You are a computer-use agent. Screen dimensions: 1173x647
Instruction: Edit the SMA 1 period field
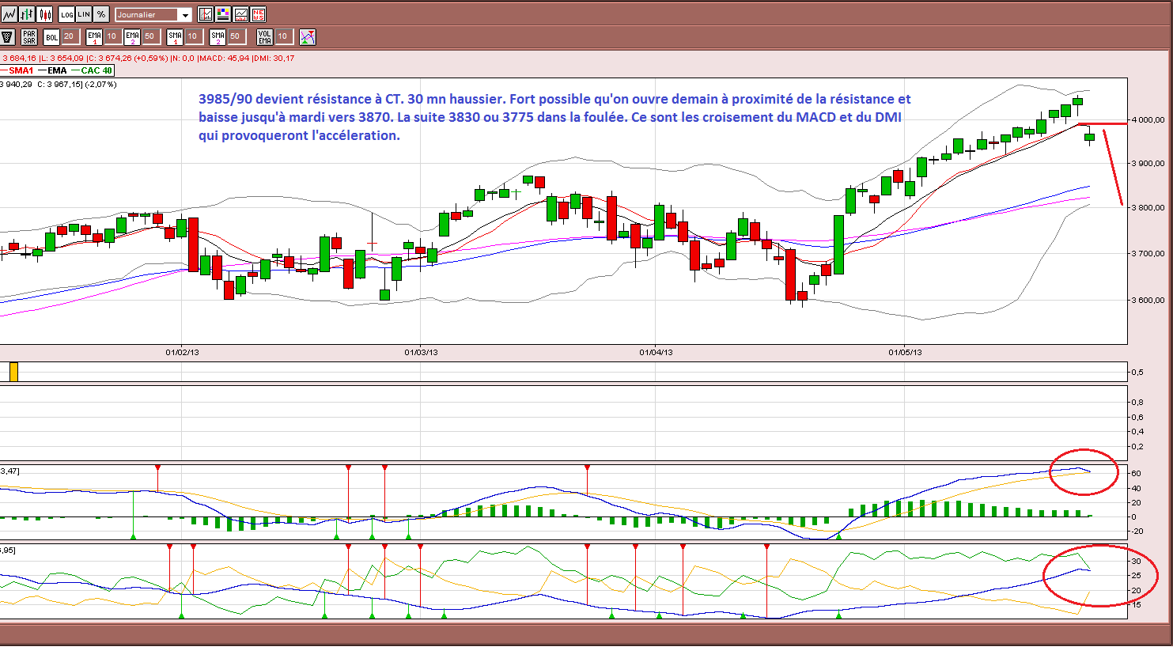click(194, 36)
